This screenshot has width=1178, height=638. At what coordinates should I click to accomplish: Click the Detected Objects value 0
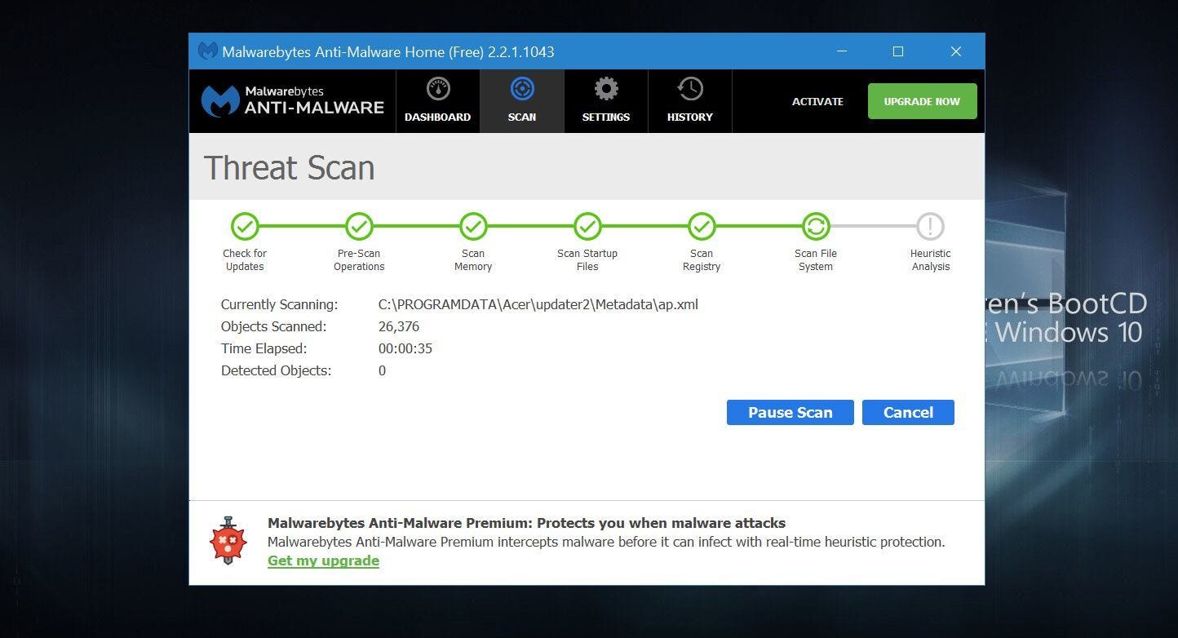pos(382,370)
